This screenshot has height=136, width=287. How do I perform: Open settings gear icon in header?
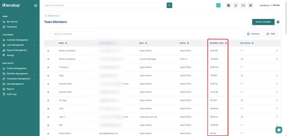pos(251,5)
